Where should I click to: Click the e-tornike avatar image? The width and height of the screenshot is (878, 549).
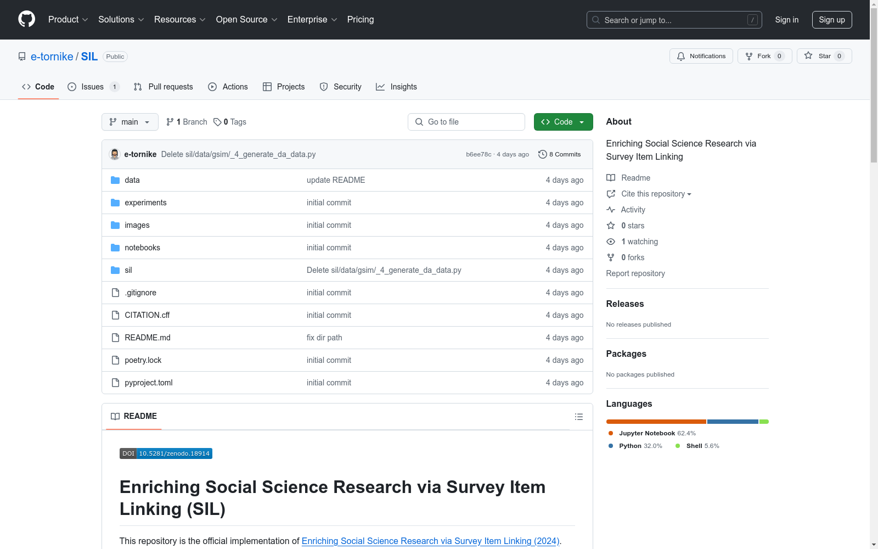pyautogui.click(x=115, y=154)
